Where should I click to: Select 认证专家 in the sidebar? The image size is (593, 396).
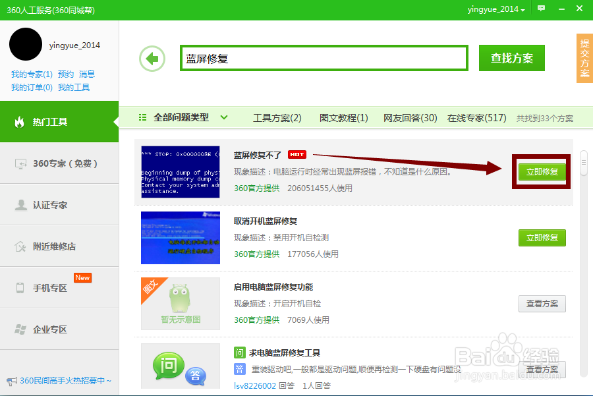59,205
